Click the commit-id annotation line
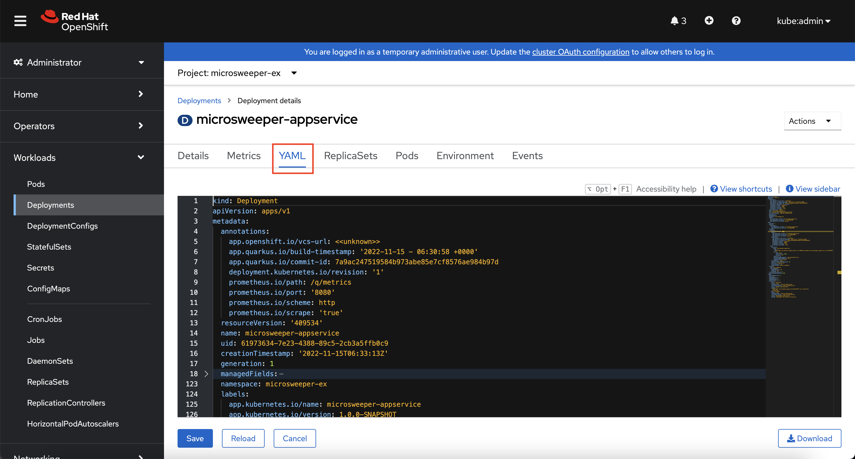 click(x=363, y=262)
